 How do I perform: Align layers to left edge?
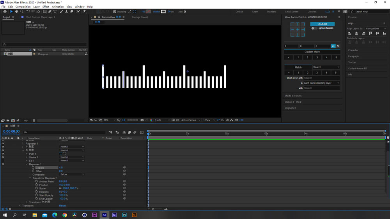tap(350, 33)
